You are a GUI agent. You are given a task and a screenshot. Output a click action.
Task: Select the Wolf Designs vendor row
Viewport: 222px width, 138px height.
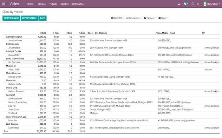(111, 124)
